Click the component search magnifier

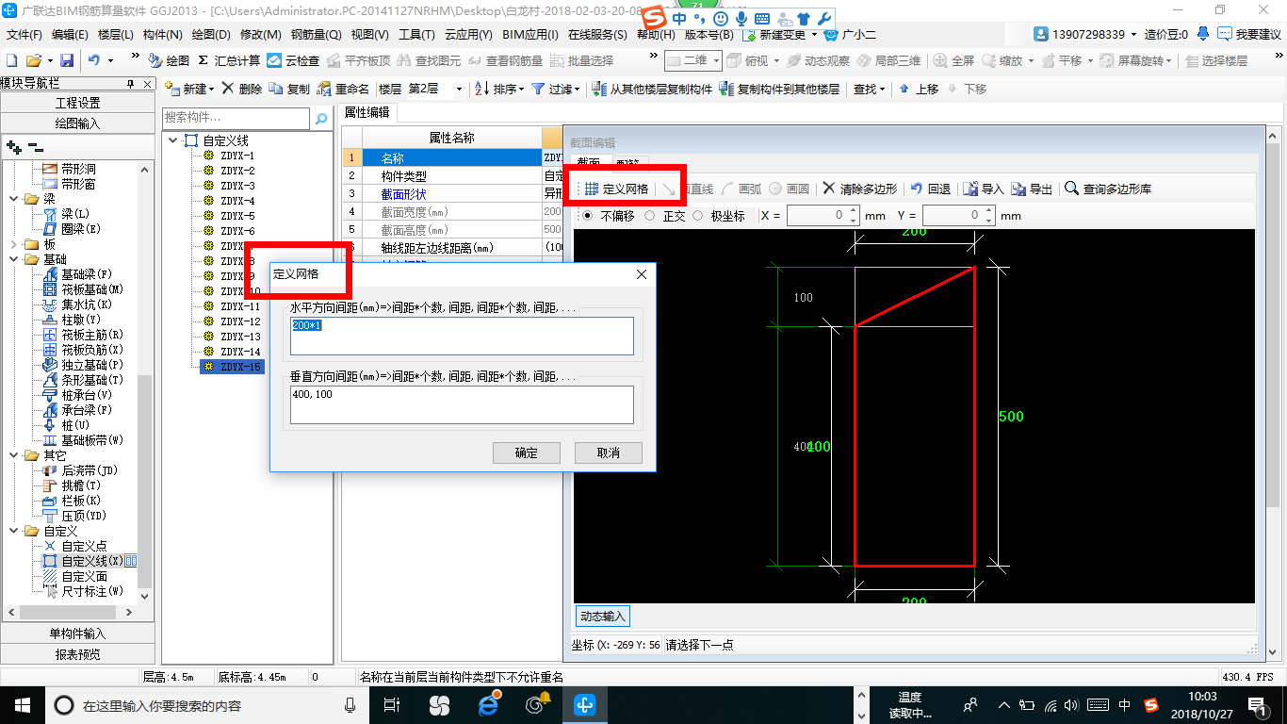(x=321, y=119)
